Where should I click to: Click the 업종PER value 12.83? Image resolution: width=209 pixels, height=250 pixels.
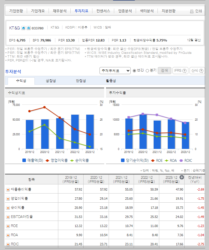(100, 40)
